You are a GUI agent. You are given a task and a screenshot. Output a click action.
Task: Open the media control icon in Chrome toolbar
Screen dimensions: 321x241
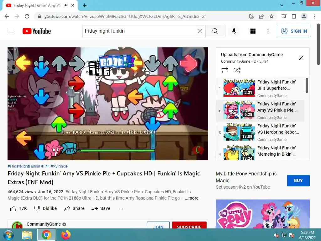[284, 16]
